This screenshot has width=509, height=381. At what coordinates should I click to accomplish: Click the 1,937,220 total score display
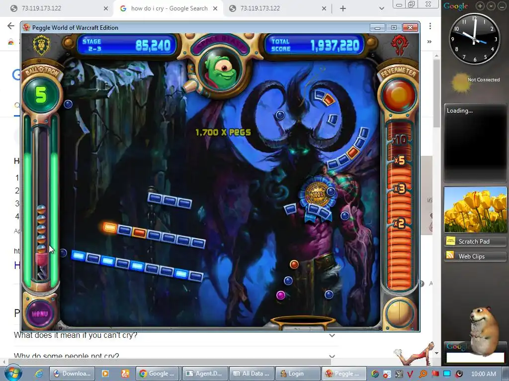[x=335, y=46]
